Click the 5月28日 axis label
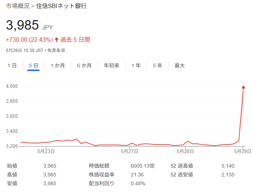Image resolution: width=253 pixels, height=194 pixels. (185, 152)
